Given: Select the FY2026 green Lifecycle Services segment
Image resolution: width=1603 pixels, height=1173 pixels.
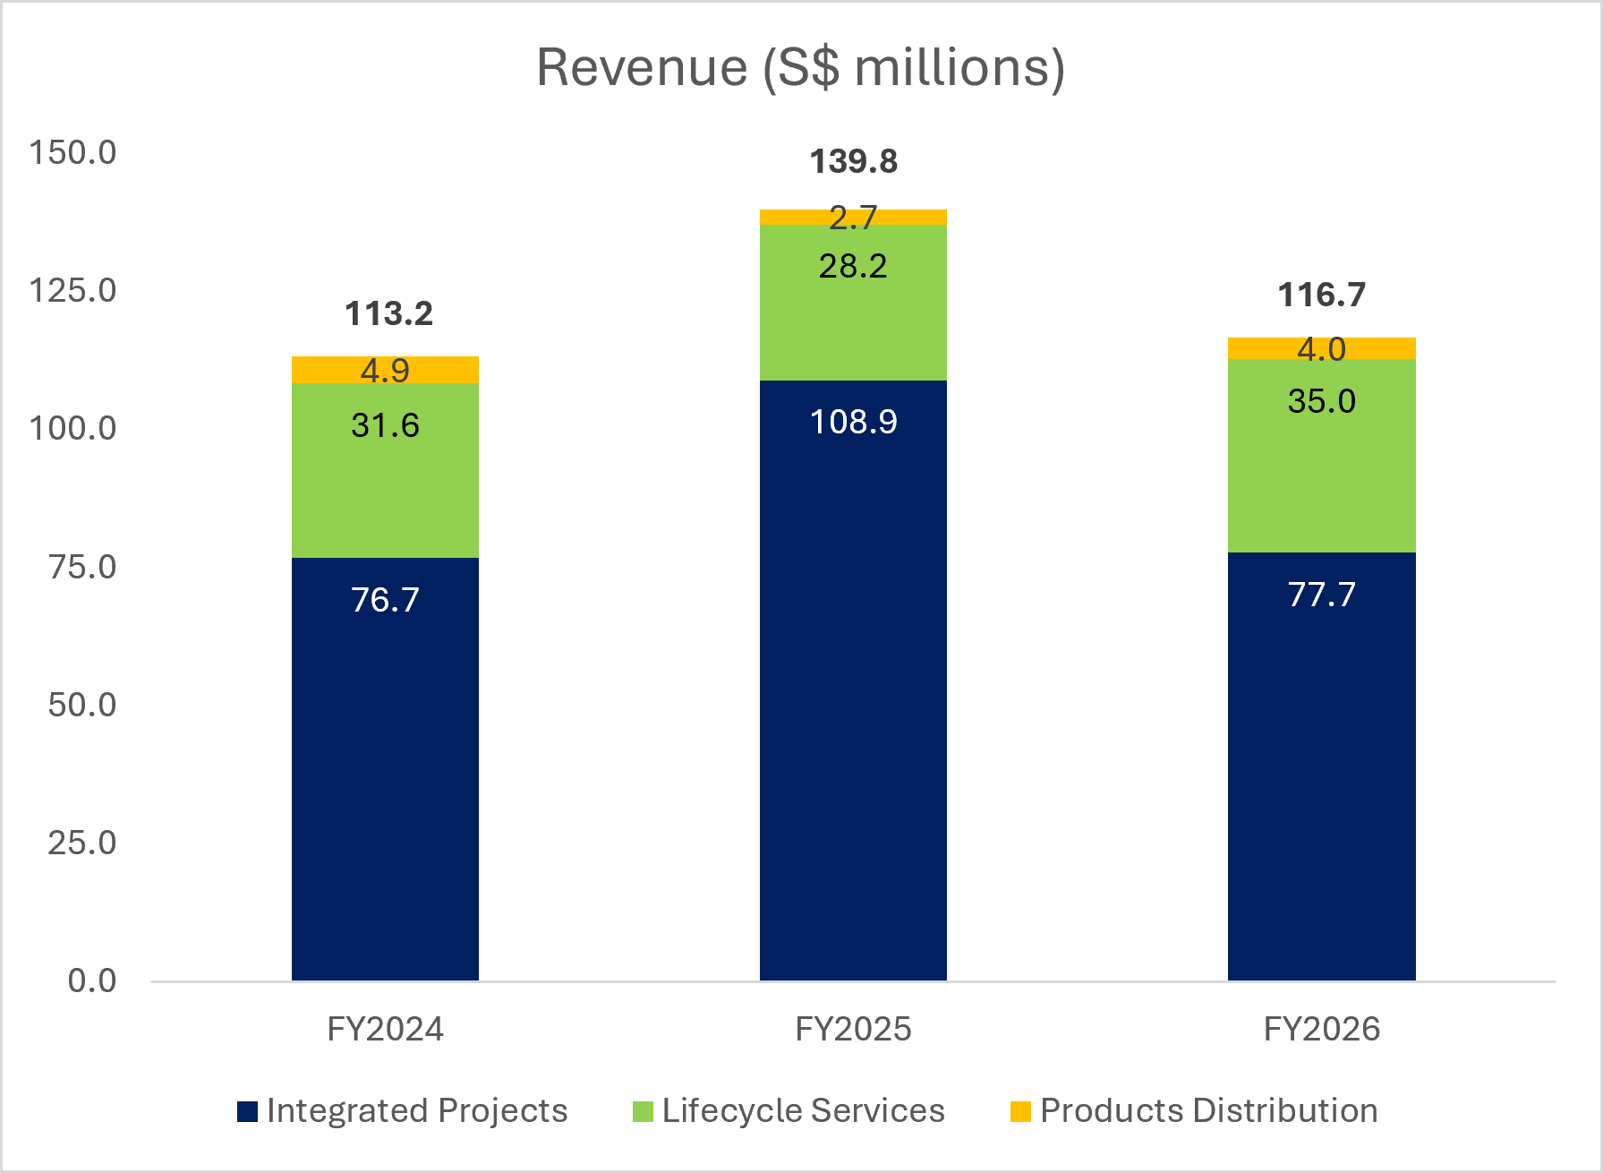Looking at the screenshot, I should [1321, 456].
